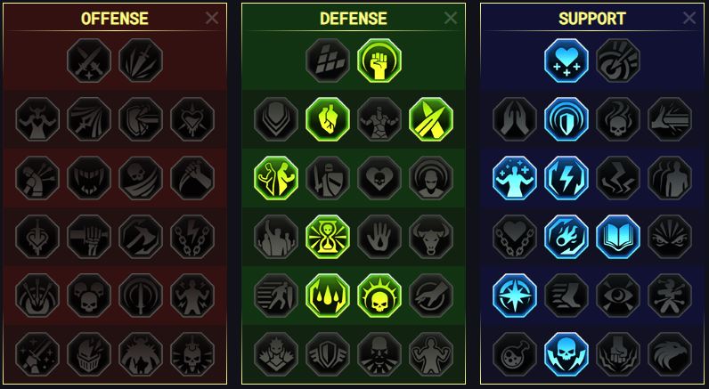Toggle the blue heart healing mastery
Viewport: 709px width, 389px height.
[566, 61]
